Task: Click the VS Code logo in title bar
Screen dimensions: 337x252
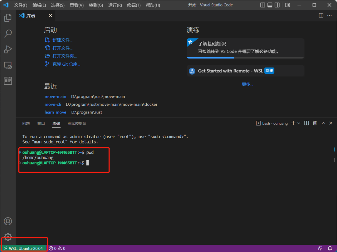Action: coord(6,5)
